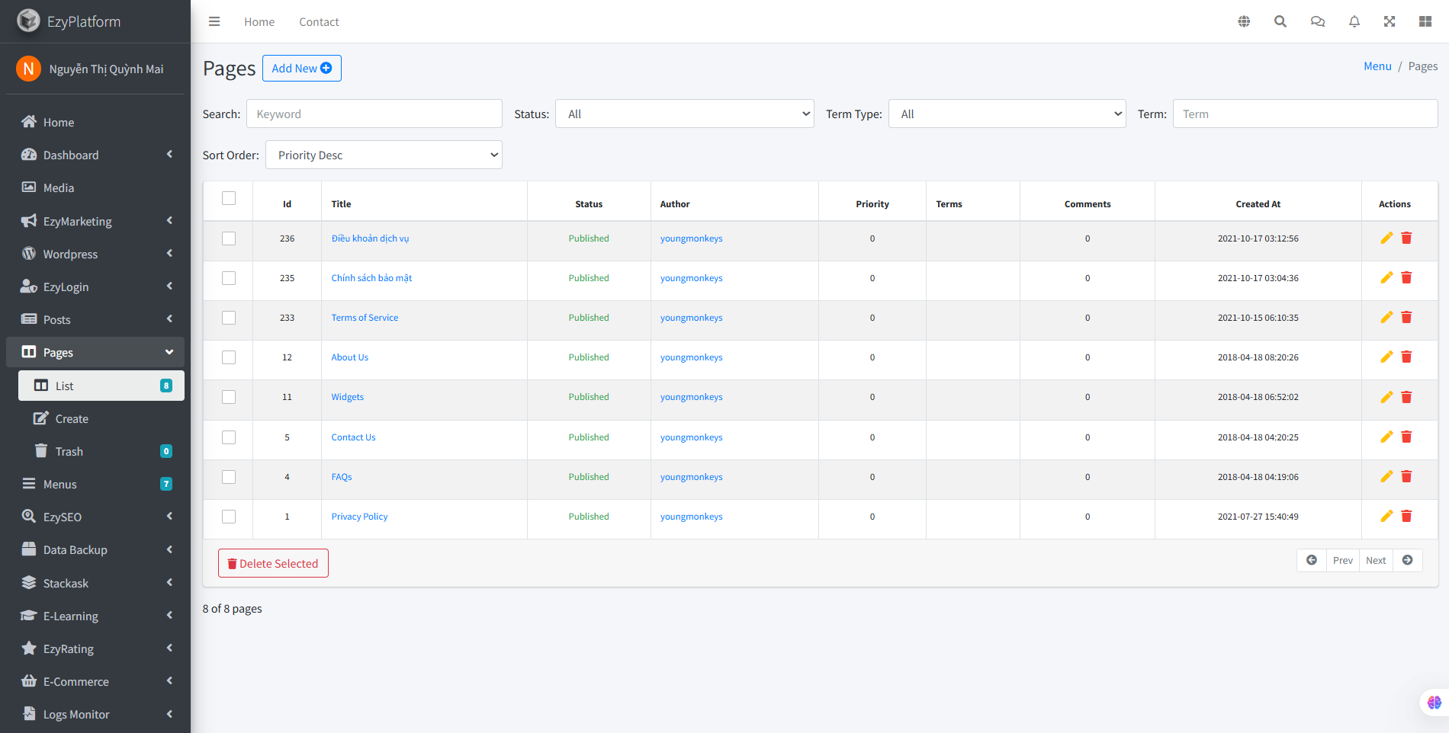Image resolution: width=1449 pixels, height=733 pixels.
Task: Delete the Terms of Service page
Action: click(1406, 318)
